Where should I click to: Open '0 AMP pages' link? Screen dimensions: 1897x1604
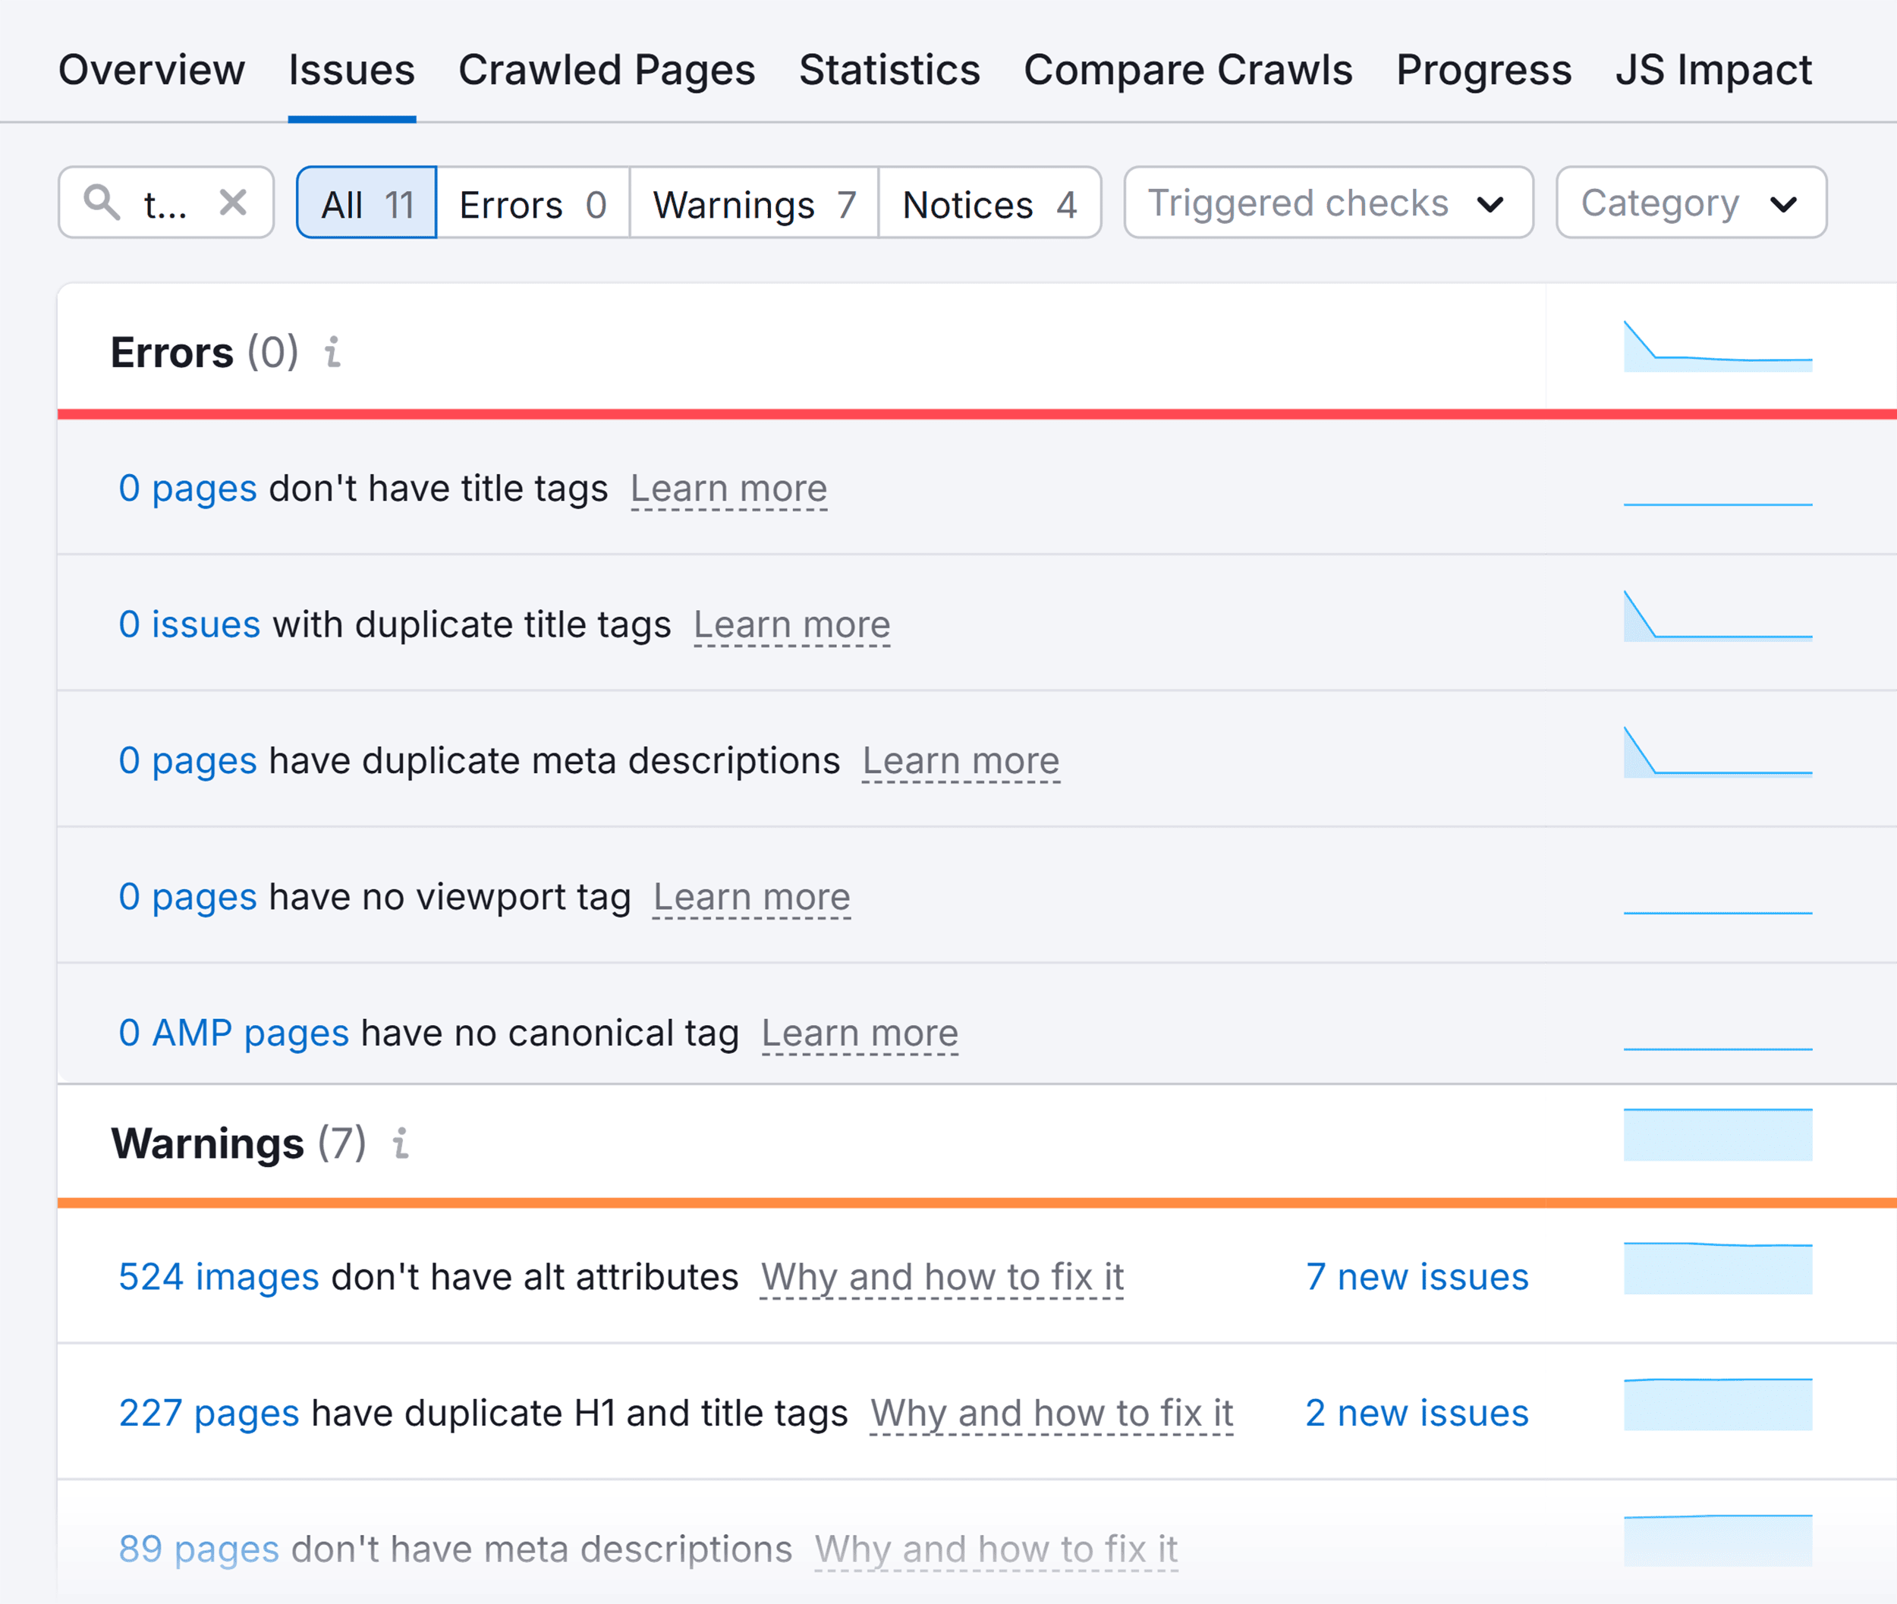(x=234, y=1033)
